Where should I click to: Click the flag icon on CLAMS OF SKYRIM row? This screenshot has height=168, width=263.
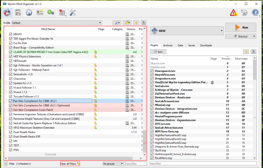point(95,52)
